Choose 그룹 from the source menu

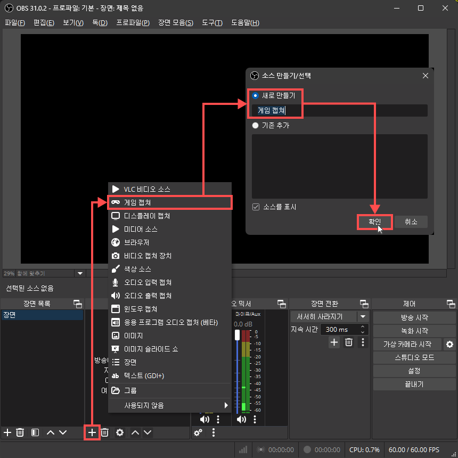(169, 390)
